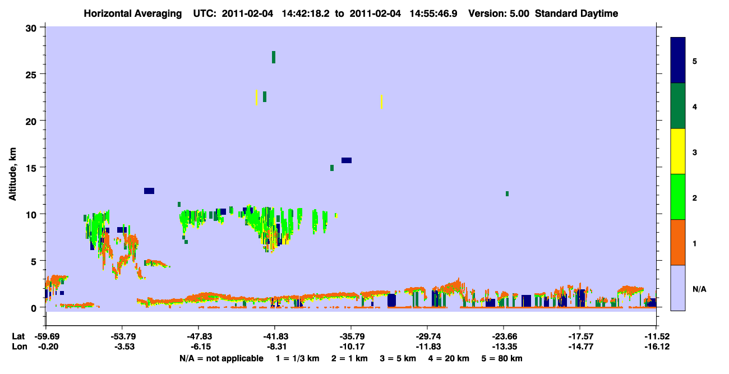Screen dimensions: 729x374
Task: Click the dark blue block near 12.5 km altitude
Action: (149, 191)
